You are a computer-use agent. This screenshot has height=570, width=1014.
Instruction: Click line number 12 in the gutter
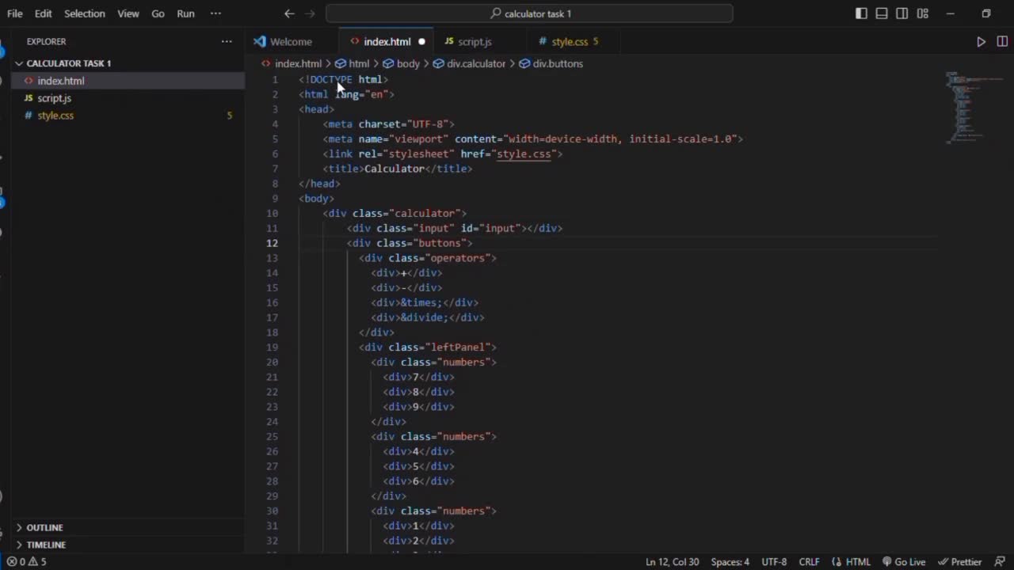(x=273, y=243)
